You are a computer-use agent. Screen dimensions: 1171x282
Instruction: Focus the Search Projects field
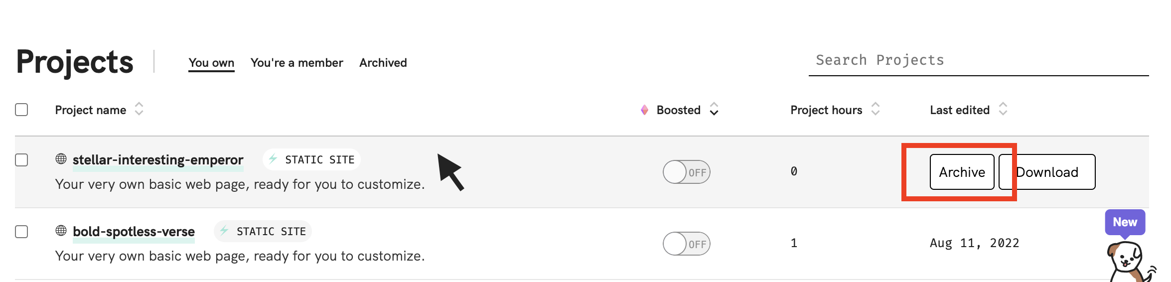pyautogui.click(x=978, y=60)
